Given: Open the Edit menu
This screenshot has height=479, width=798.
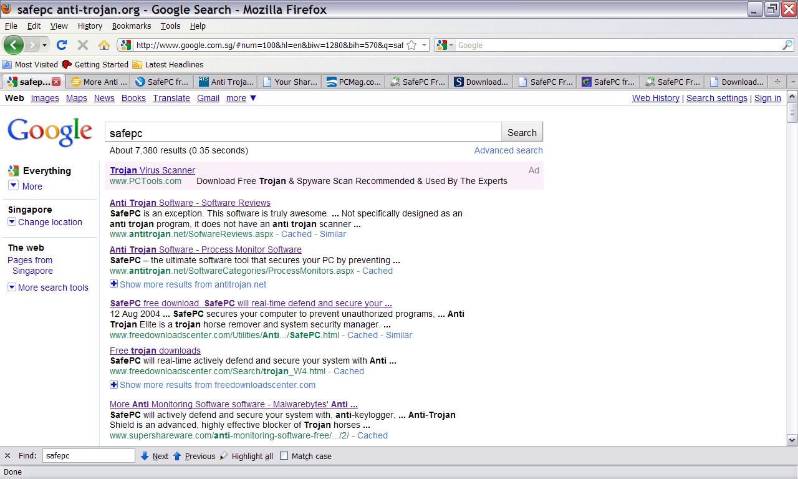Looking at the screenshot, I should click(34, 26).
